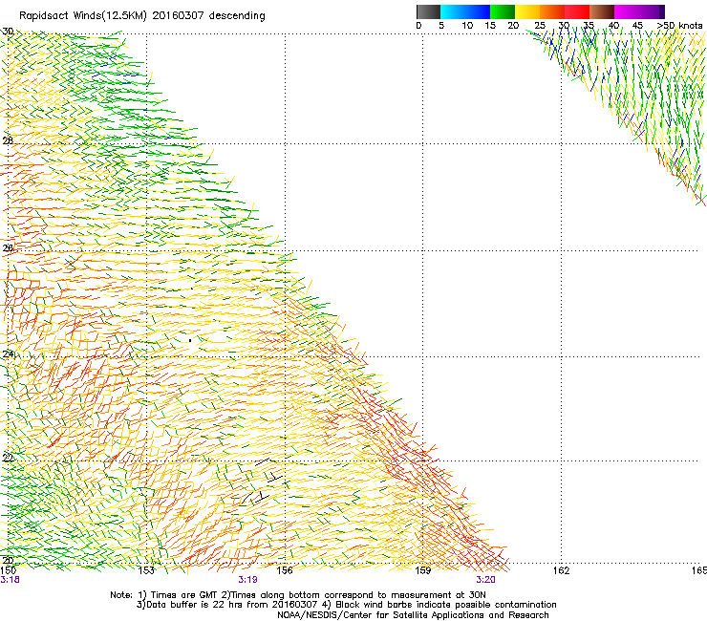Click the longitude label 162
Image resolution: width=707 pixels, height=621 pixels.
(x=561, y=570)
